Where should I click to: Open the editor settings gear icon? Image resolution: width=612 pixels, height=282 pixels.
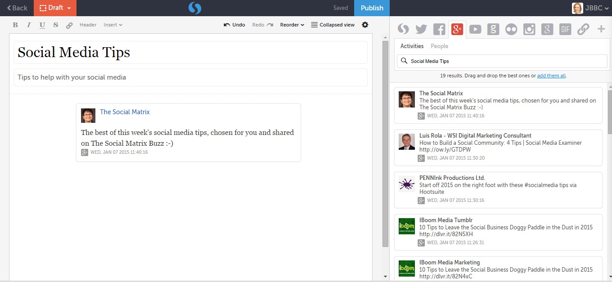365,25
